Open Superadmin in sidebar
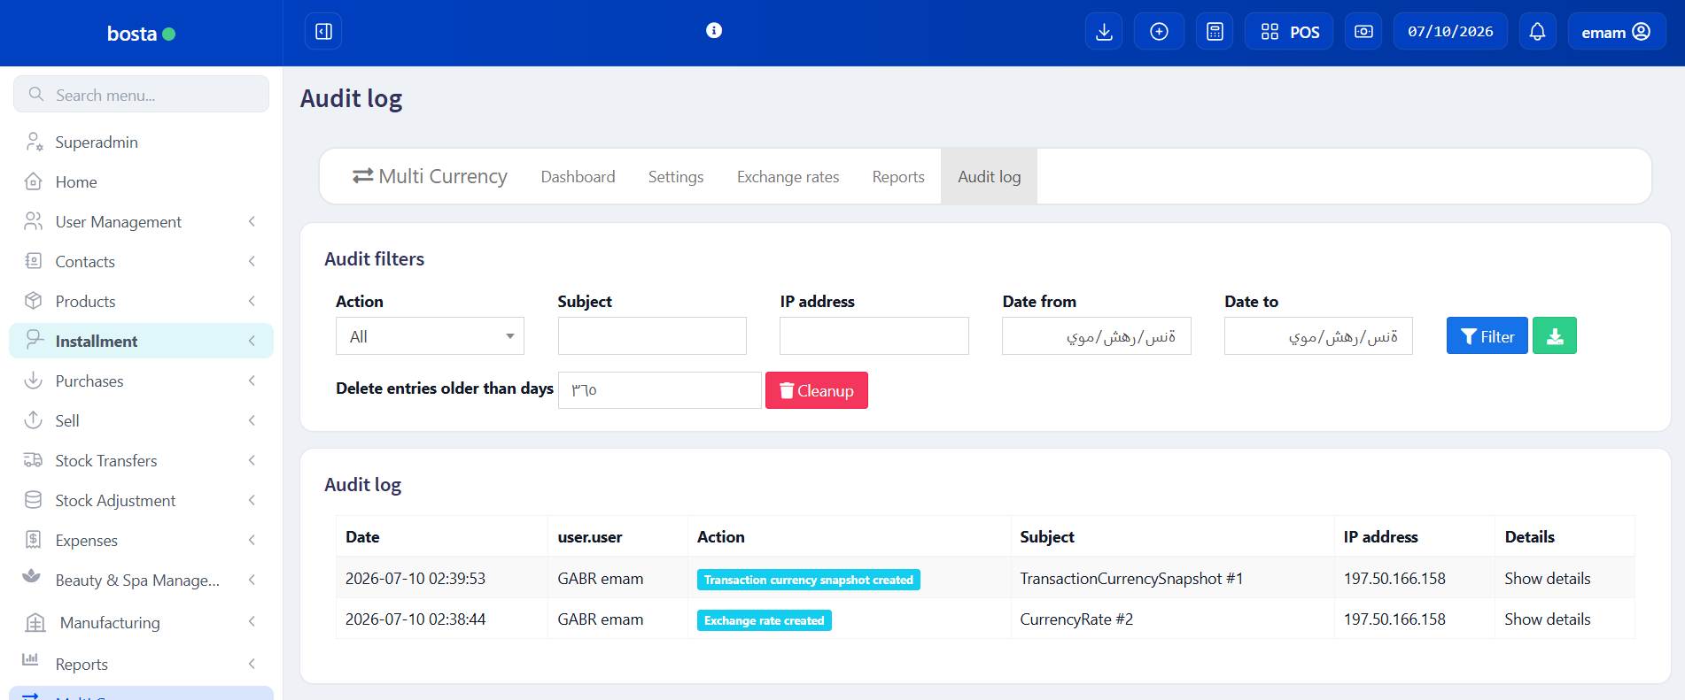Viewport: 1685px width, 700px height. (141, 142)
